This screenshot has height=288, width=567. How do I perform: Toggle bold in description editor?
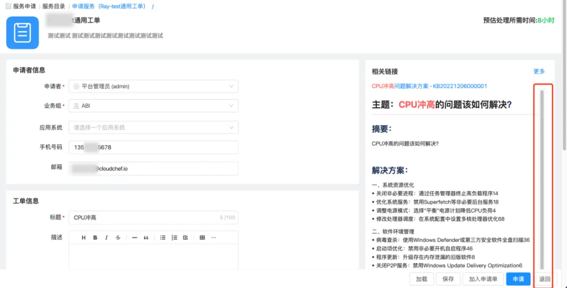click(95, 238)
